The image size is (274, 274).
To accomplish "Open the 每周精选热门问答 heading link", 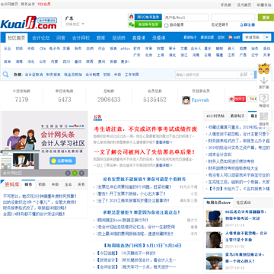I will click(x=142, y=245).
